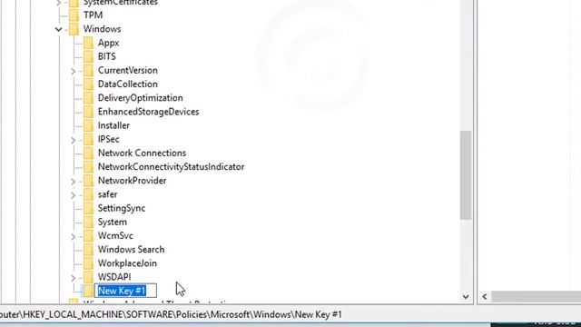Click the NetworkProvider folder icon
This screenshot has height=327, width=581.
click(89, 181)
